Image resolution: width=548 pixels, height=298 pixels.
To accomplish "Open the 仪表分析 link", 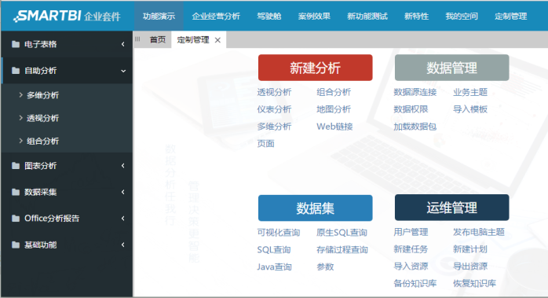I will point(274,109).
